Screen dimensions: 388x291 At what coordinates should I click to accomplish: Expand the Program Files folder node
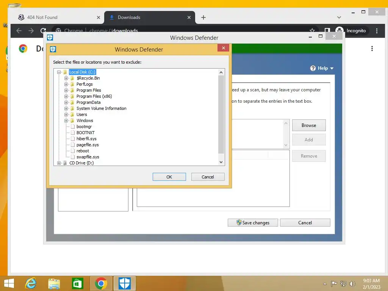point(66,90)
